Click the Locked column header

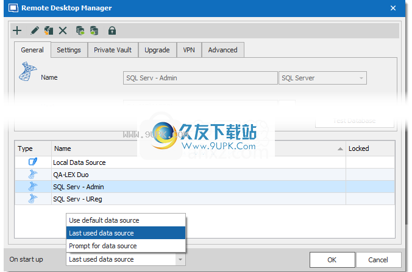(370, 148)
